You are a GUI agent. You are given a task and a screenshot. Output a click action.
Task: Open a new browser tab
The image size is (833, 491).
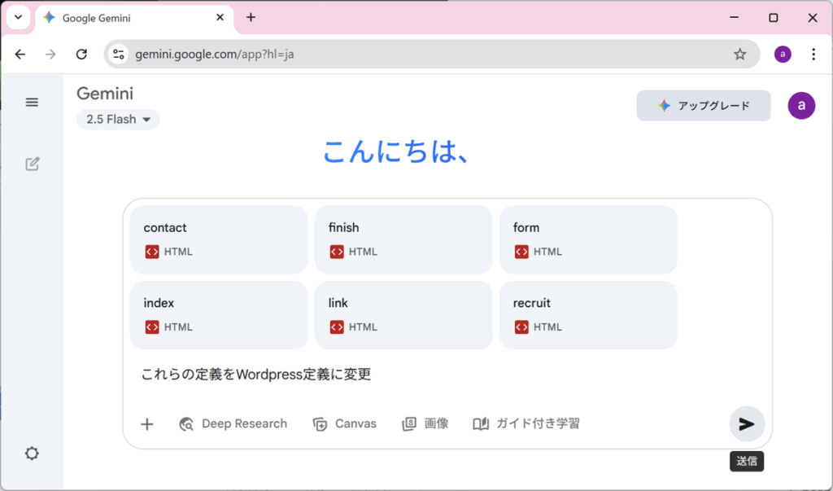(x=251, y=18)
